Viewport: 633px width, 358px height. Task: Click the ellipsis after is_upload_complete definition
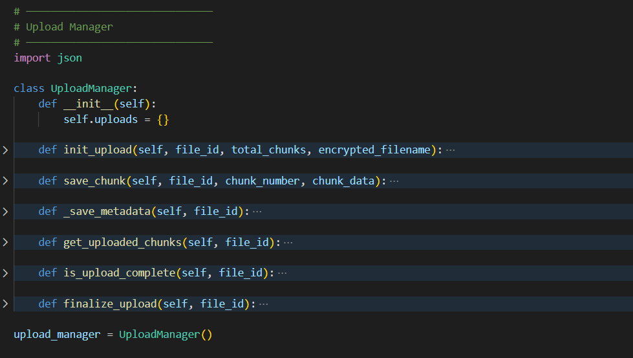click(x=282, y=273)
